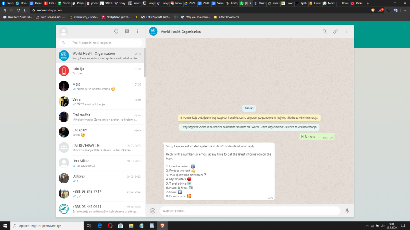The image size is (410, 230).
Task: Click the World Health Organisation header title
Action: (x=181, y=32)
